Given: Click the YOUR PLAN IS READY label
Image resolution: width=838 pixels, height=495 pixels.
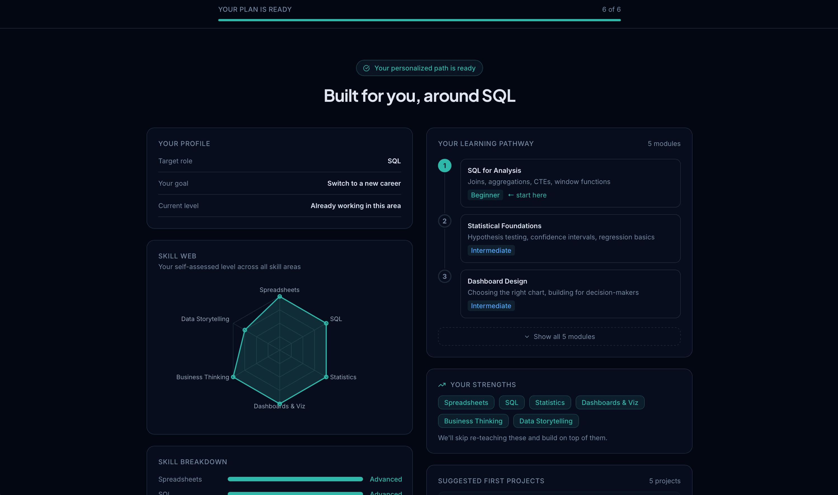Looking at the screenshot, I should (255, 9).
